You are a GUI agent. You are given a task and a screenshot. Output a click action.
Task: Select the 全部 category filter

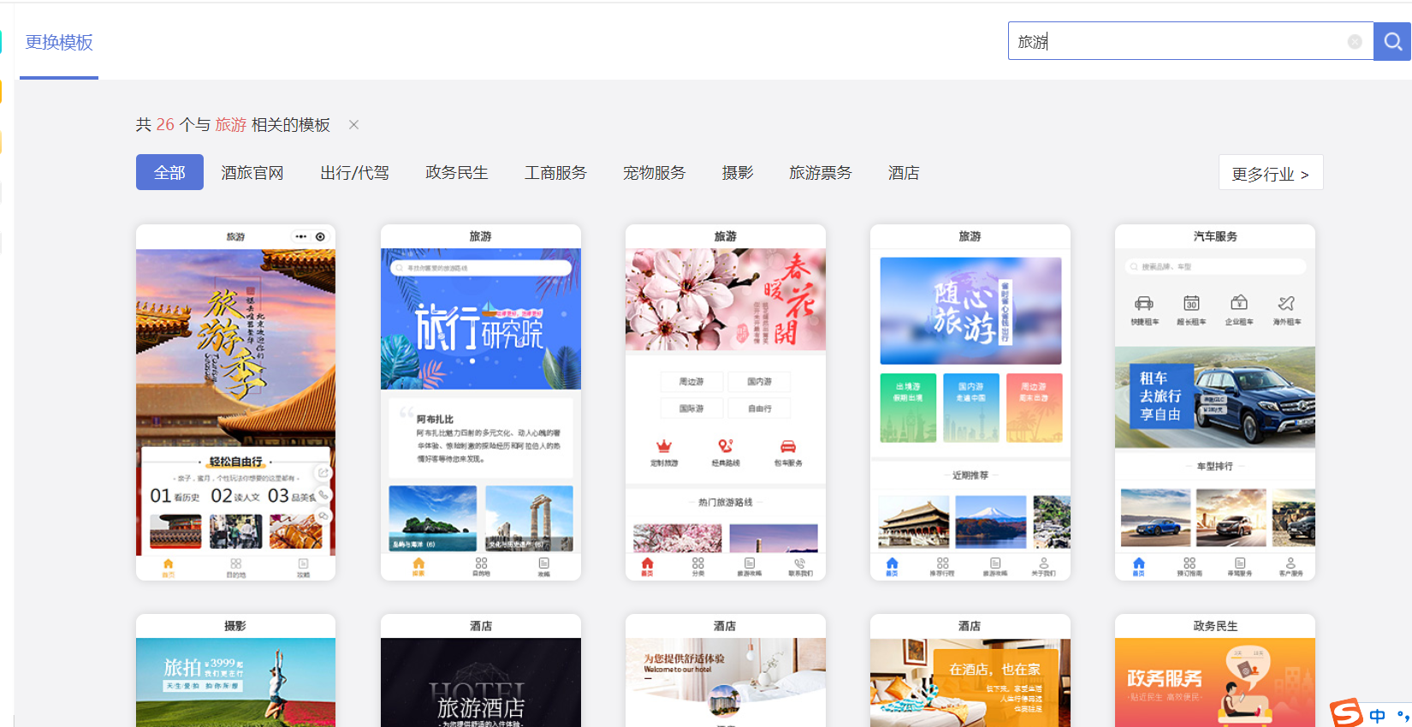click(x=169, y=172)
